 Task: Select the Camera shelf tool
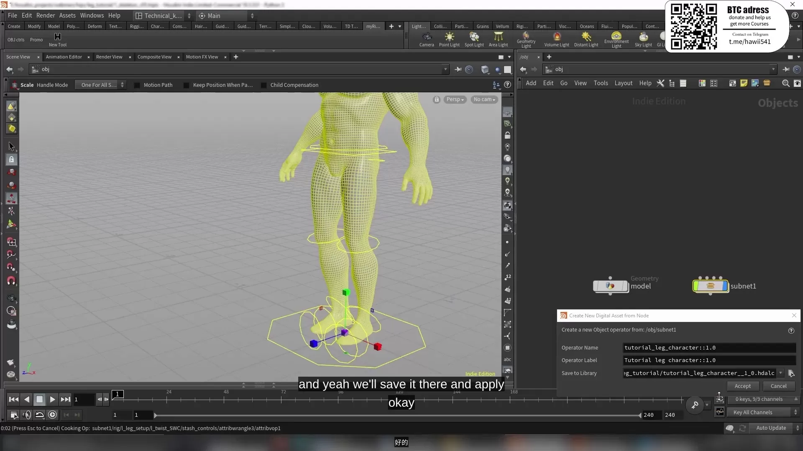click(426, 39)
